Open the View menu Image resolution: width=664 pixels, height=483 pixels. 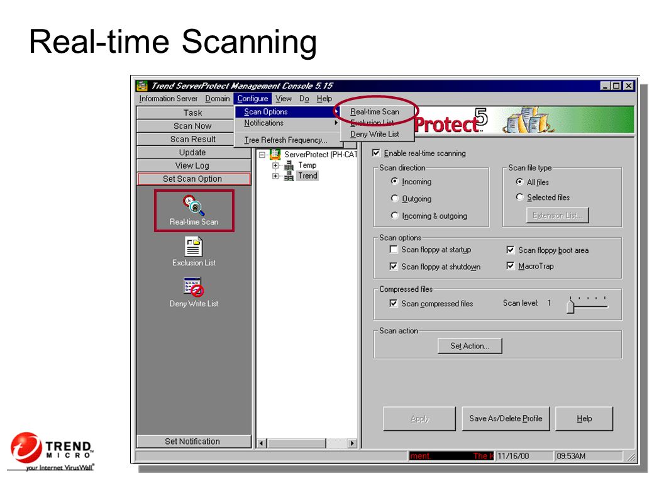pos(284,99)
